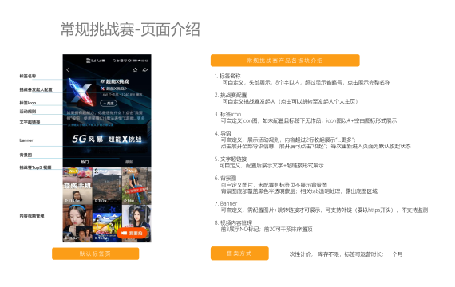Open the colorful cartoon video thumbnail
The image size is (455, 287).
point(107,223)
